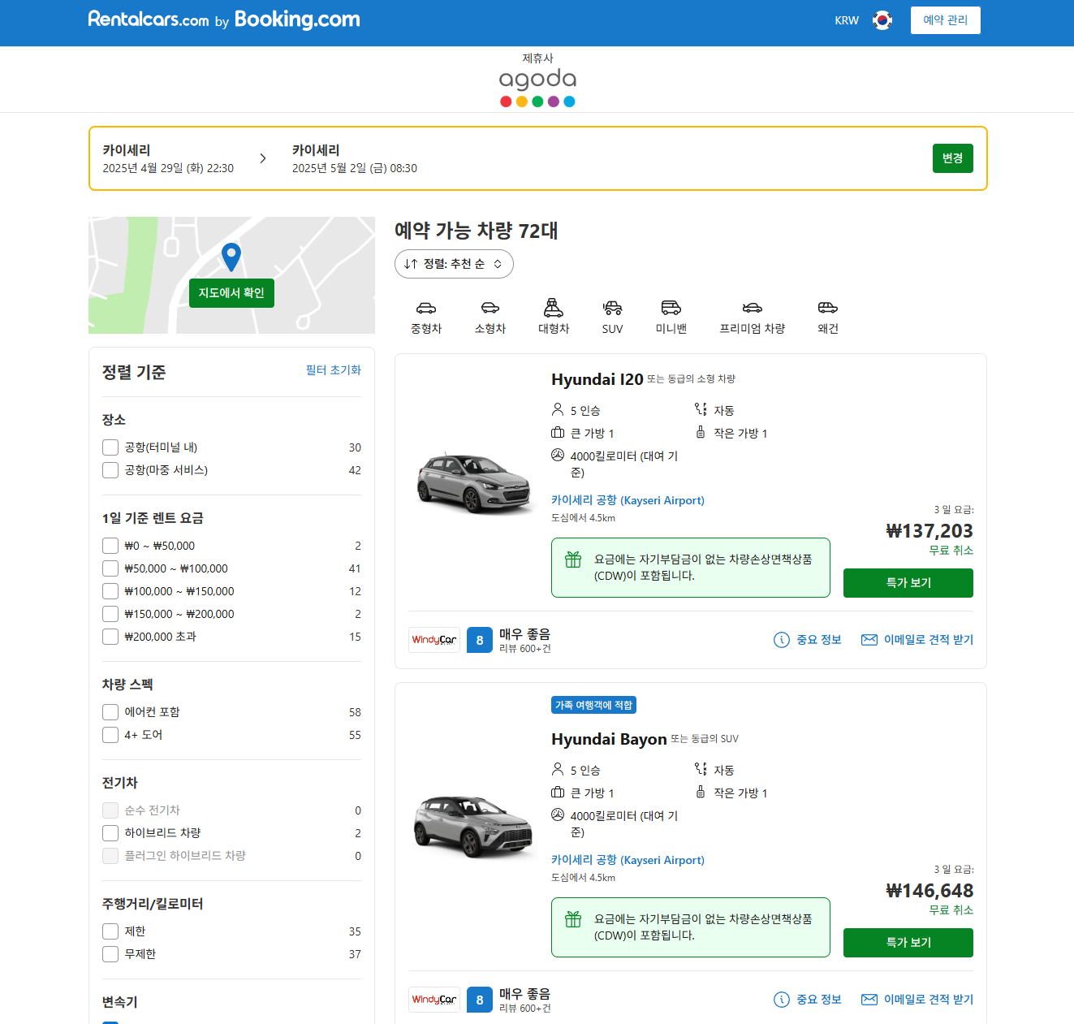Click 카이세리 공항 link in Hyundai I20 card
1074x1024 pixels.
[x=628, y=500]
